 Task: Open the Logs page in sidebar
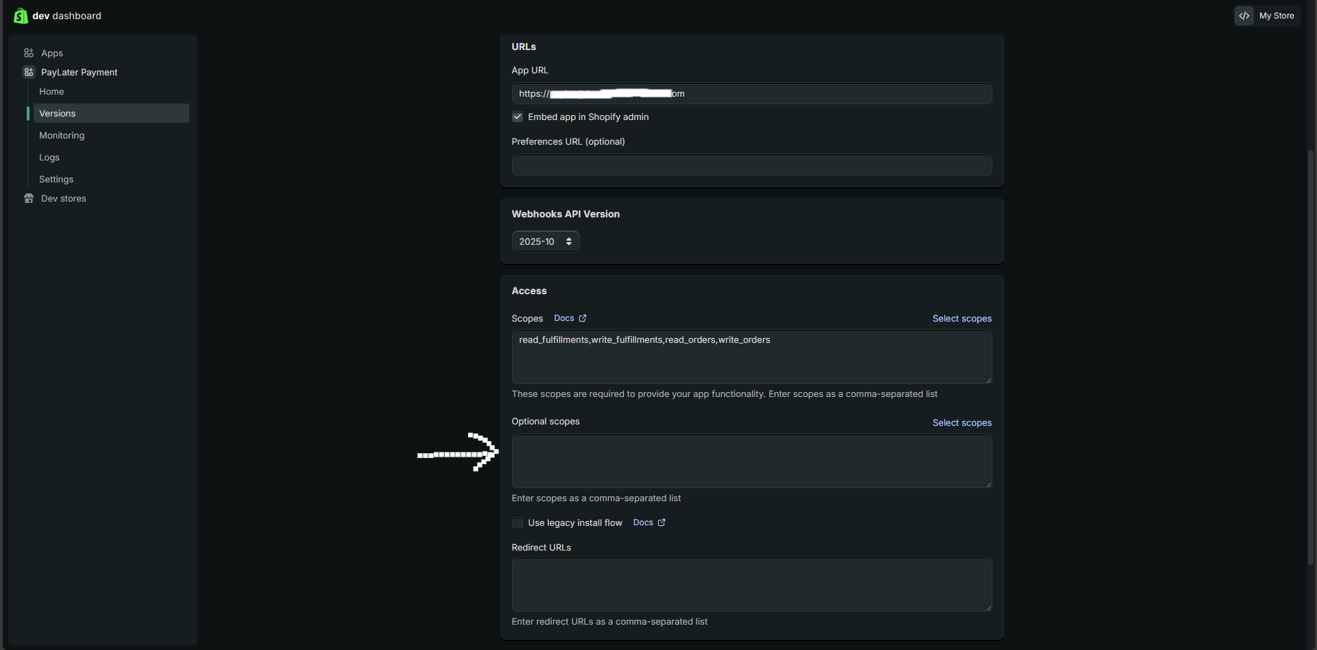49,158
